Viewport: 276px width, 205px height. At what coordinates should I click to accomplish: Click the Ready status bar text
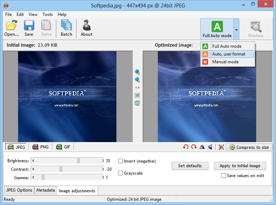pyautogui.click(x=9, y=199)
